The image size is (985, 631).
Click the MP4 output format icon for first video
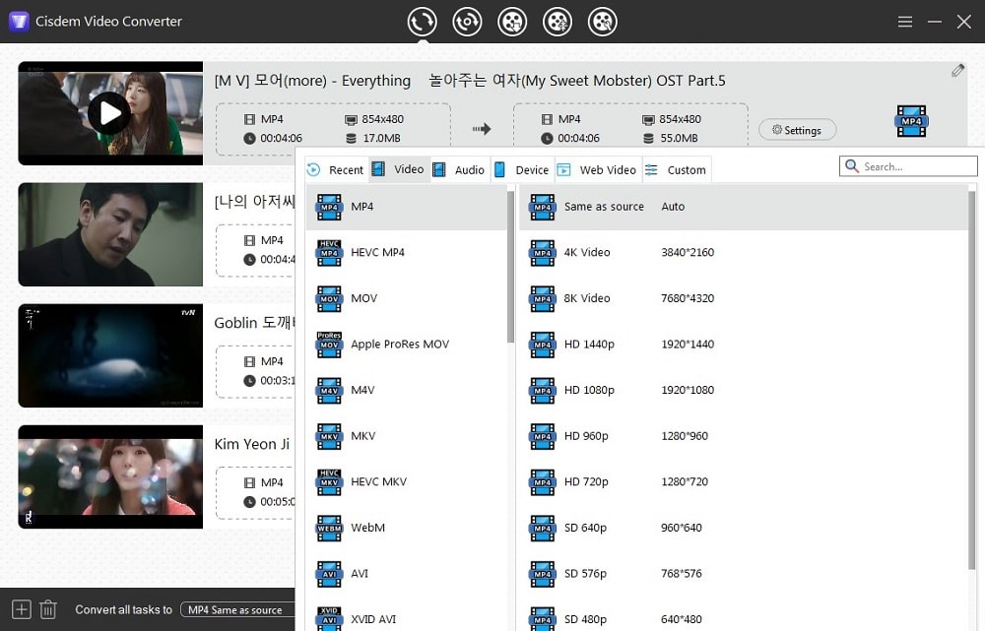pyautogui.click(x=911, y=122)
